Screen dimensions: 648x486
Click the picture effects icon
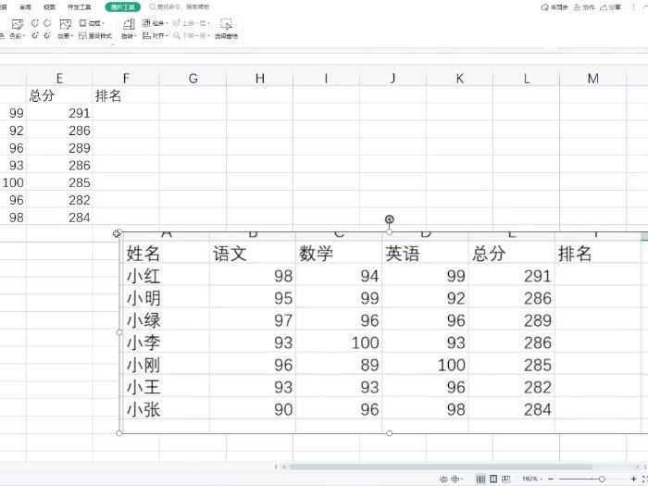pyautogui.click(x=66, y=24)
